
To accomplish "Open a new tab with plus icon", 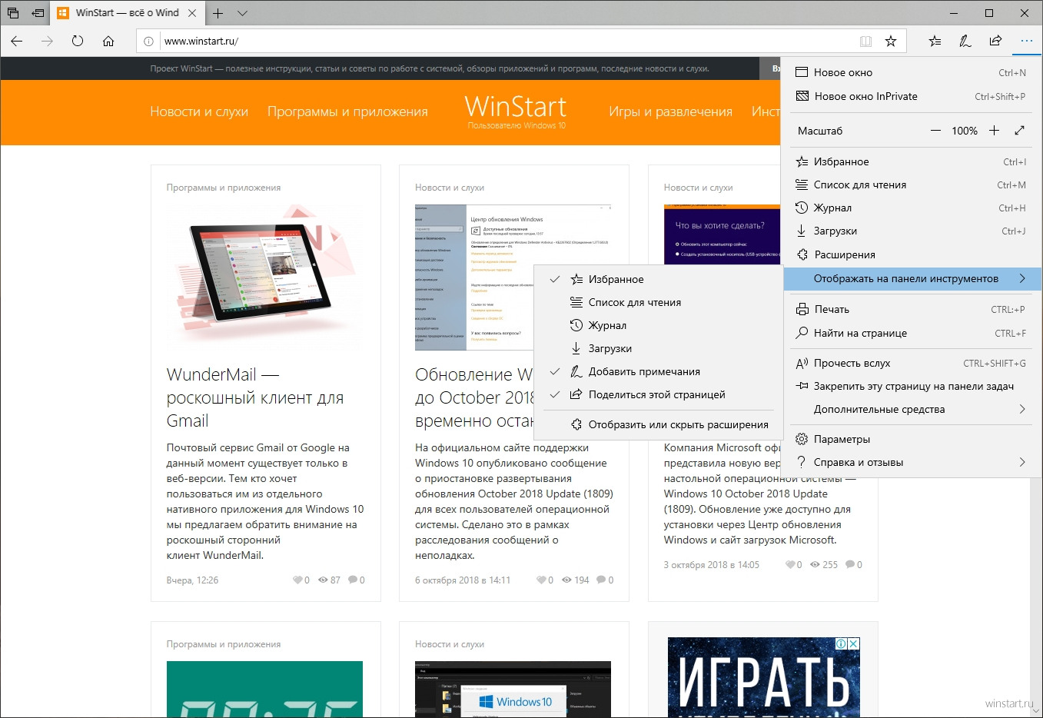I will (x=218, y=13).
